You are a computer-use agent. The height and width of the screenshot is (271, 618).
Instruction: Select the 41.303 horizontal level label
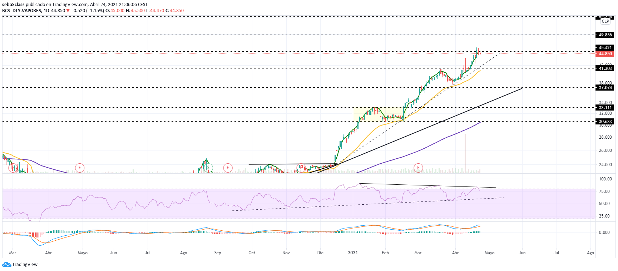[x=605, y=68]
